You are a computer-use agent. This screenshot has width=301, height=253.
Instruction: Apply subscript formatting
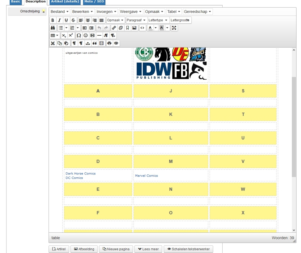click(64, 35)
